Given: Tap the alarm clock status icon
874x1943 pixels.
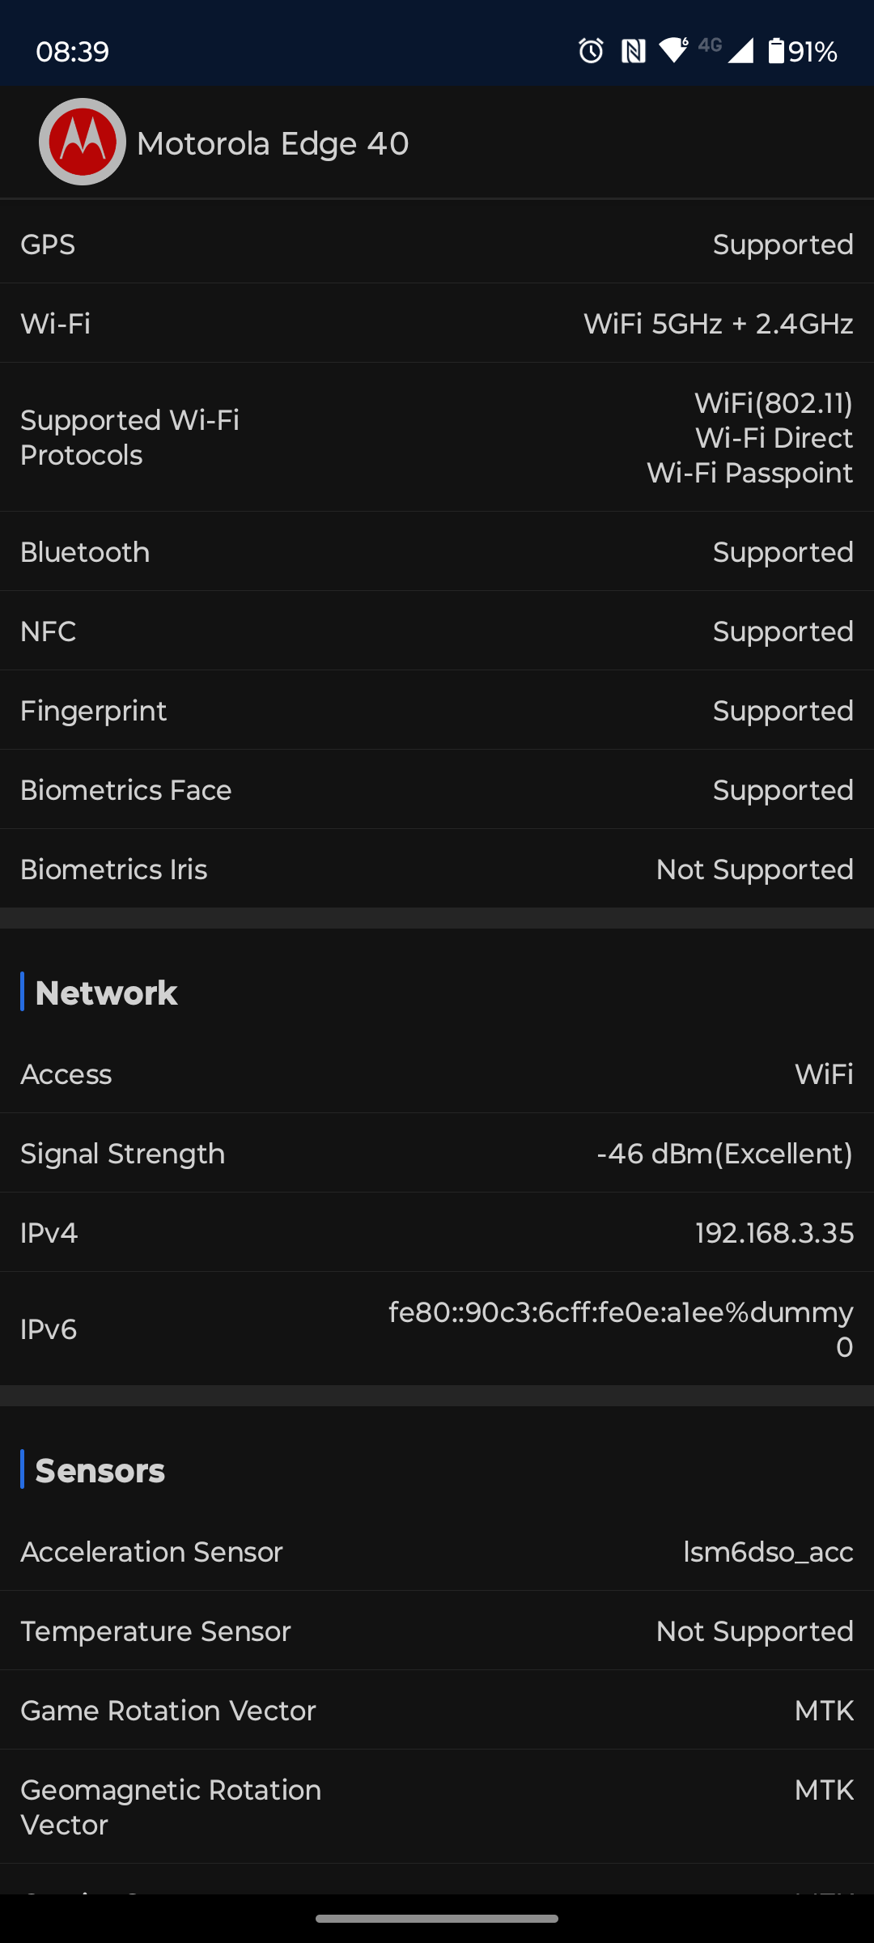Looking at the screenshot, I should [x=591, y=52].
